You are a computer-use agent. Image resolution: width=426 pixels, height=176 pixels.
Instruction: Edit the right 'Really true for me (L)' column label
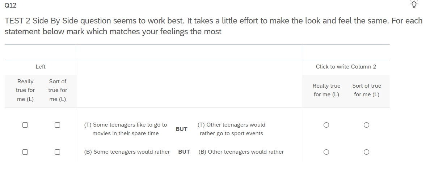[326, 90]
